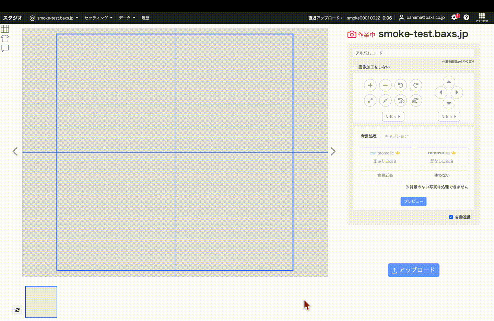
Task: Click the blue プレビュー button
Action: point(413,201)
